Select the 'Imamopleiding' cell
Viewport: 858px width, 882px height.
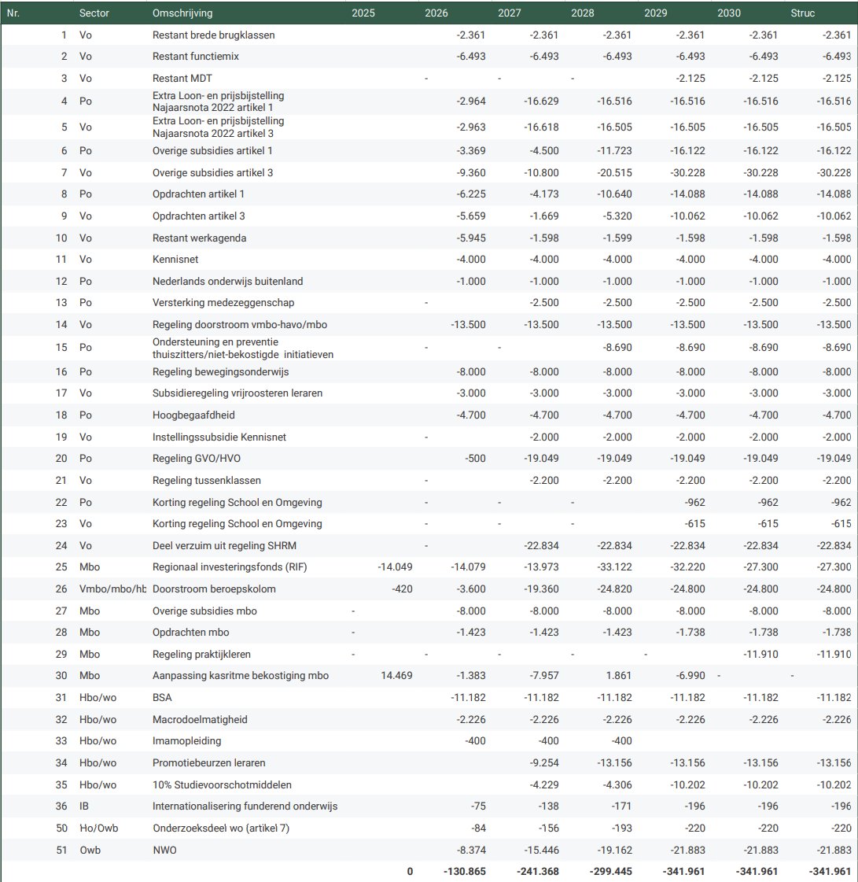(186, 741)
